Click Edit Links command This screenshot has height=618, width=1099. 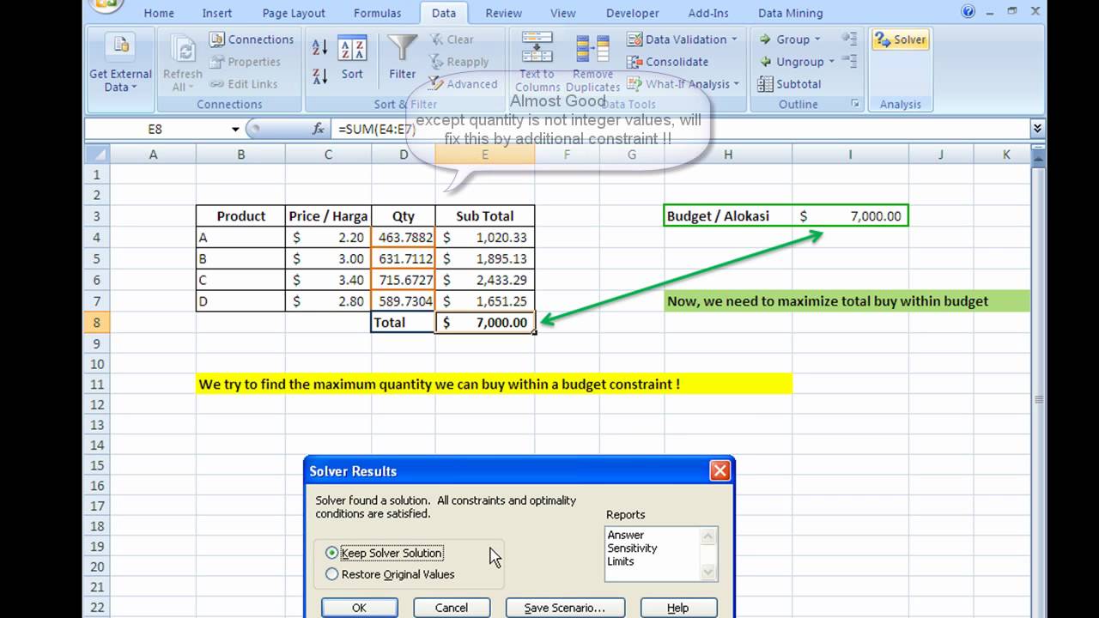click(x=243, y=84)
